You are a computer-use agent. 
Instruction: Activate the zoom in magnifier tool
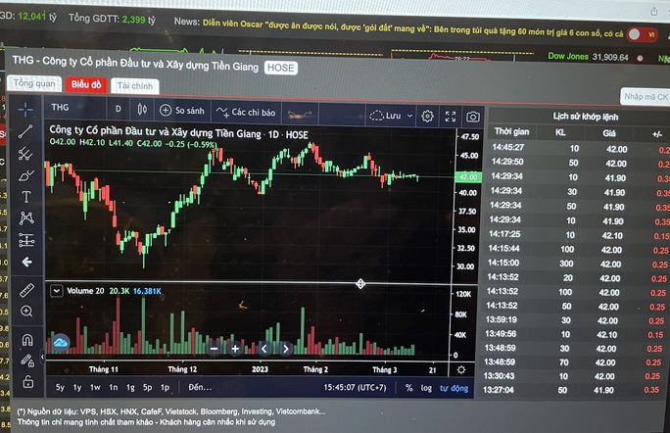26,312
